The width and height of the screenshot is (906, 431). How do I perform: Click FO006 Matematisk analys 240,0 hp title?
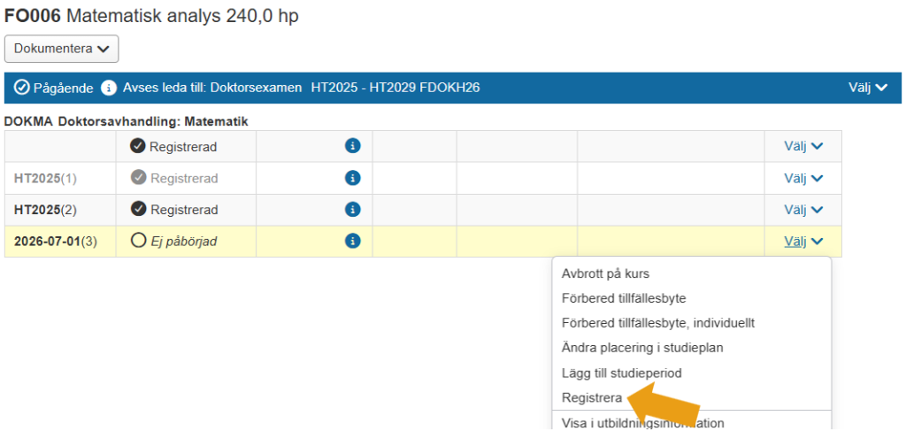(151, 16)
